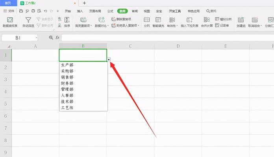Viewport: 274px width, 157px height.
Task: Open the 公式 ribbon tab
Action: (x=110, y=11)
